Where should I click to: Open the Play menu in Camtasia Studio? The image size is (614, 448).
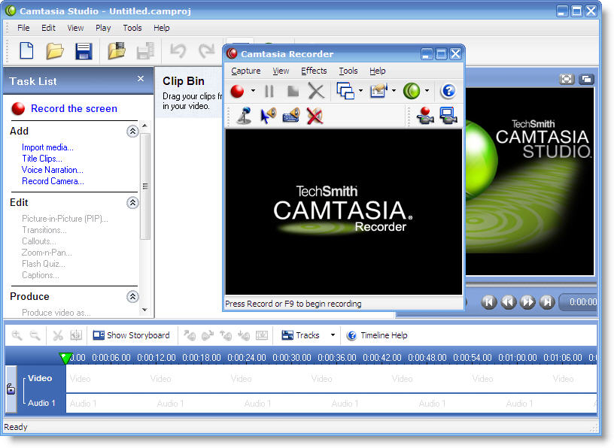[x=103, y=28]
